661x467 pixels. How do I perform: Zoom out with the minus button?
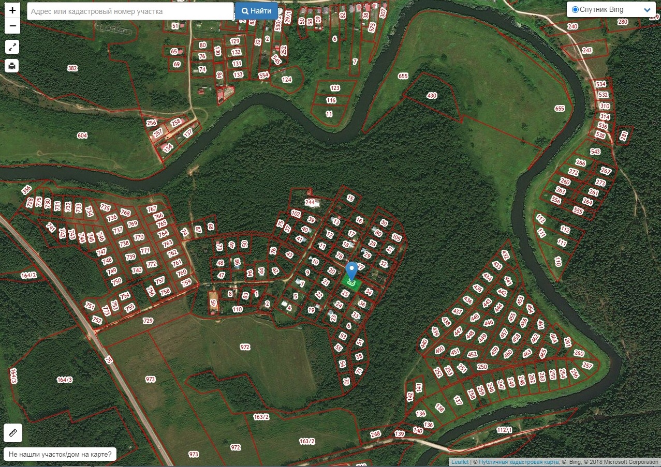point(12,26)
